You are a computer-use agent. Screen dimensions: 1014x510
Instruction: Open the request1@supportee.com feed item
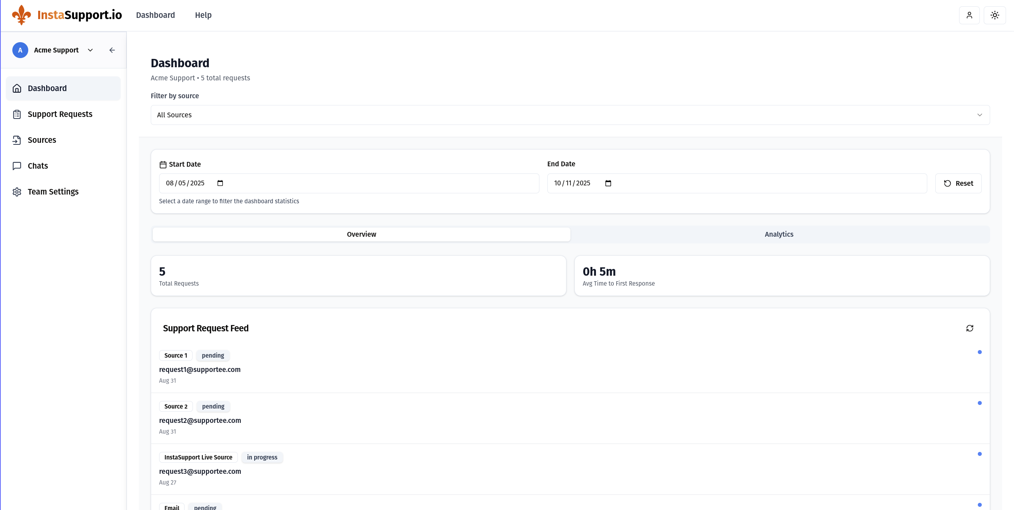[200, 370]
